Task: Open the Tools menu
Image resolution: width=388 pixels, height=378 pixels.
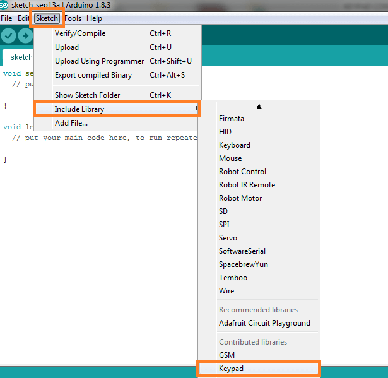Action: pyautogui.click(x=73, y=18)
